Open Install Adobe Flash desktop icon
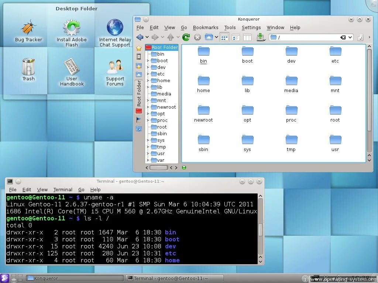 click(x=72, y=33)
